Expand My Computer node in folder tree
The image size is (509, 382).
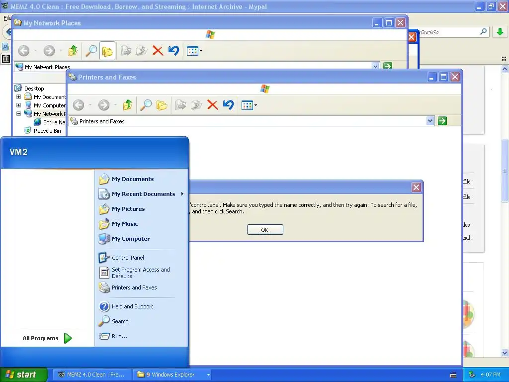tap(18, 105)
